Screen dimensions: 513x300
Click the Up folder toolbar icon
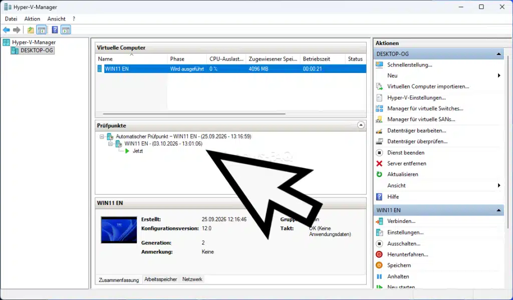[x=31, y=30]
